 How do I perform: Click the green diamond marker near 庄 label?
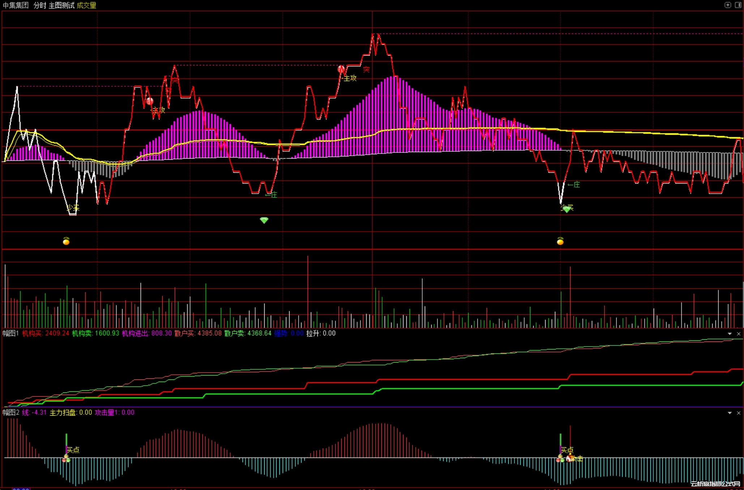(x=264, y=220)
